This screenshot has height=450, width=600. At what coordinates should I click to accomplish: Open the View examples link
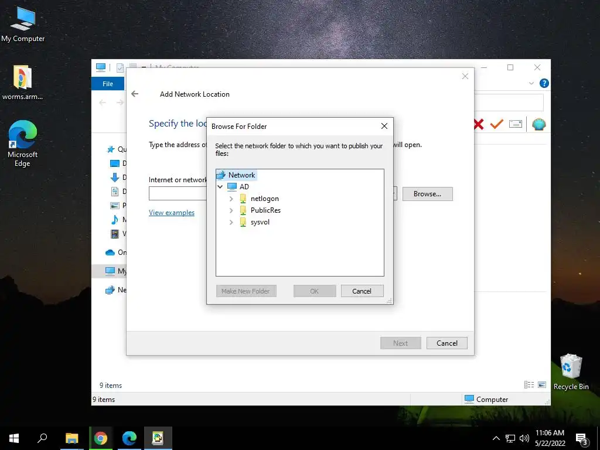click(172, 213)
